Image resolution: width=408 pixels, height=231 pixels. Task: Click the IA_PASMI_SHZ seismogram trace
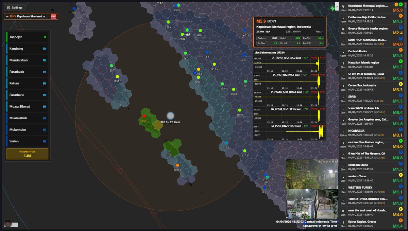coord(290,99)
